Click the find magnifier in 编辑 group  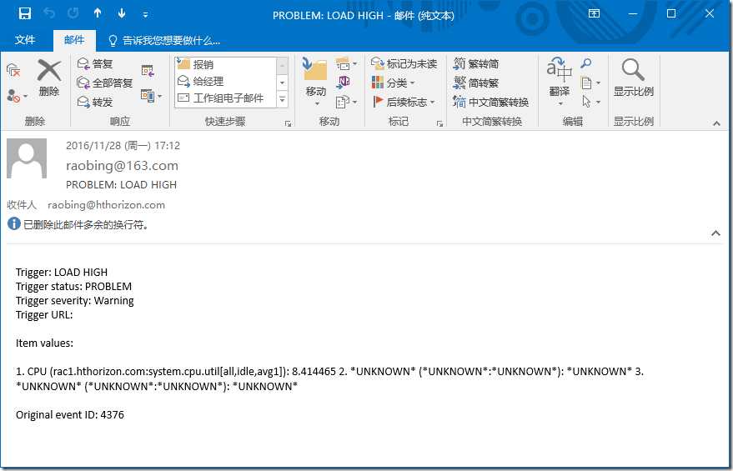click(586, 63)
